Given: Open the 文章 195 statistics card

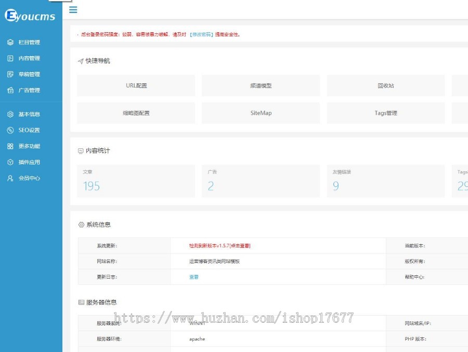Looking at the screenshot, I should tap(136, 181).
